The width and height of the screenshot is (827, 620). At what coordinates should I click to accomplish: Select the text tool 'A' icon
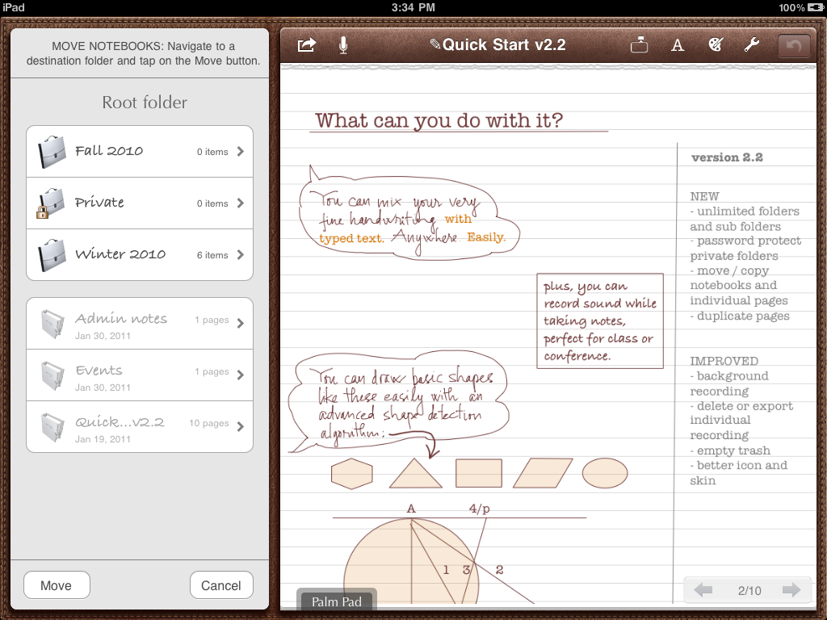[x=678, y=45]
